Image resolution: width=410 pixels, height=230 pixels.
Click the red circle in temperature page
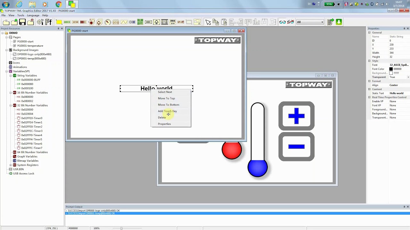click(x=232, y=150)
